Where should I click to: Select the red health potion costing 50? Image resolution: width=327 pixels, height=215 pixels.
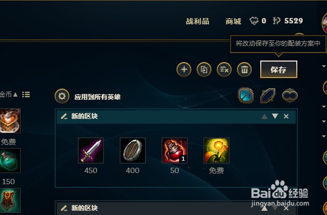[x=174, y=150]
